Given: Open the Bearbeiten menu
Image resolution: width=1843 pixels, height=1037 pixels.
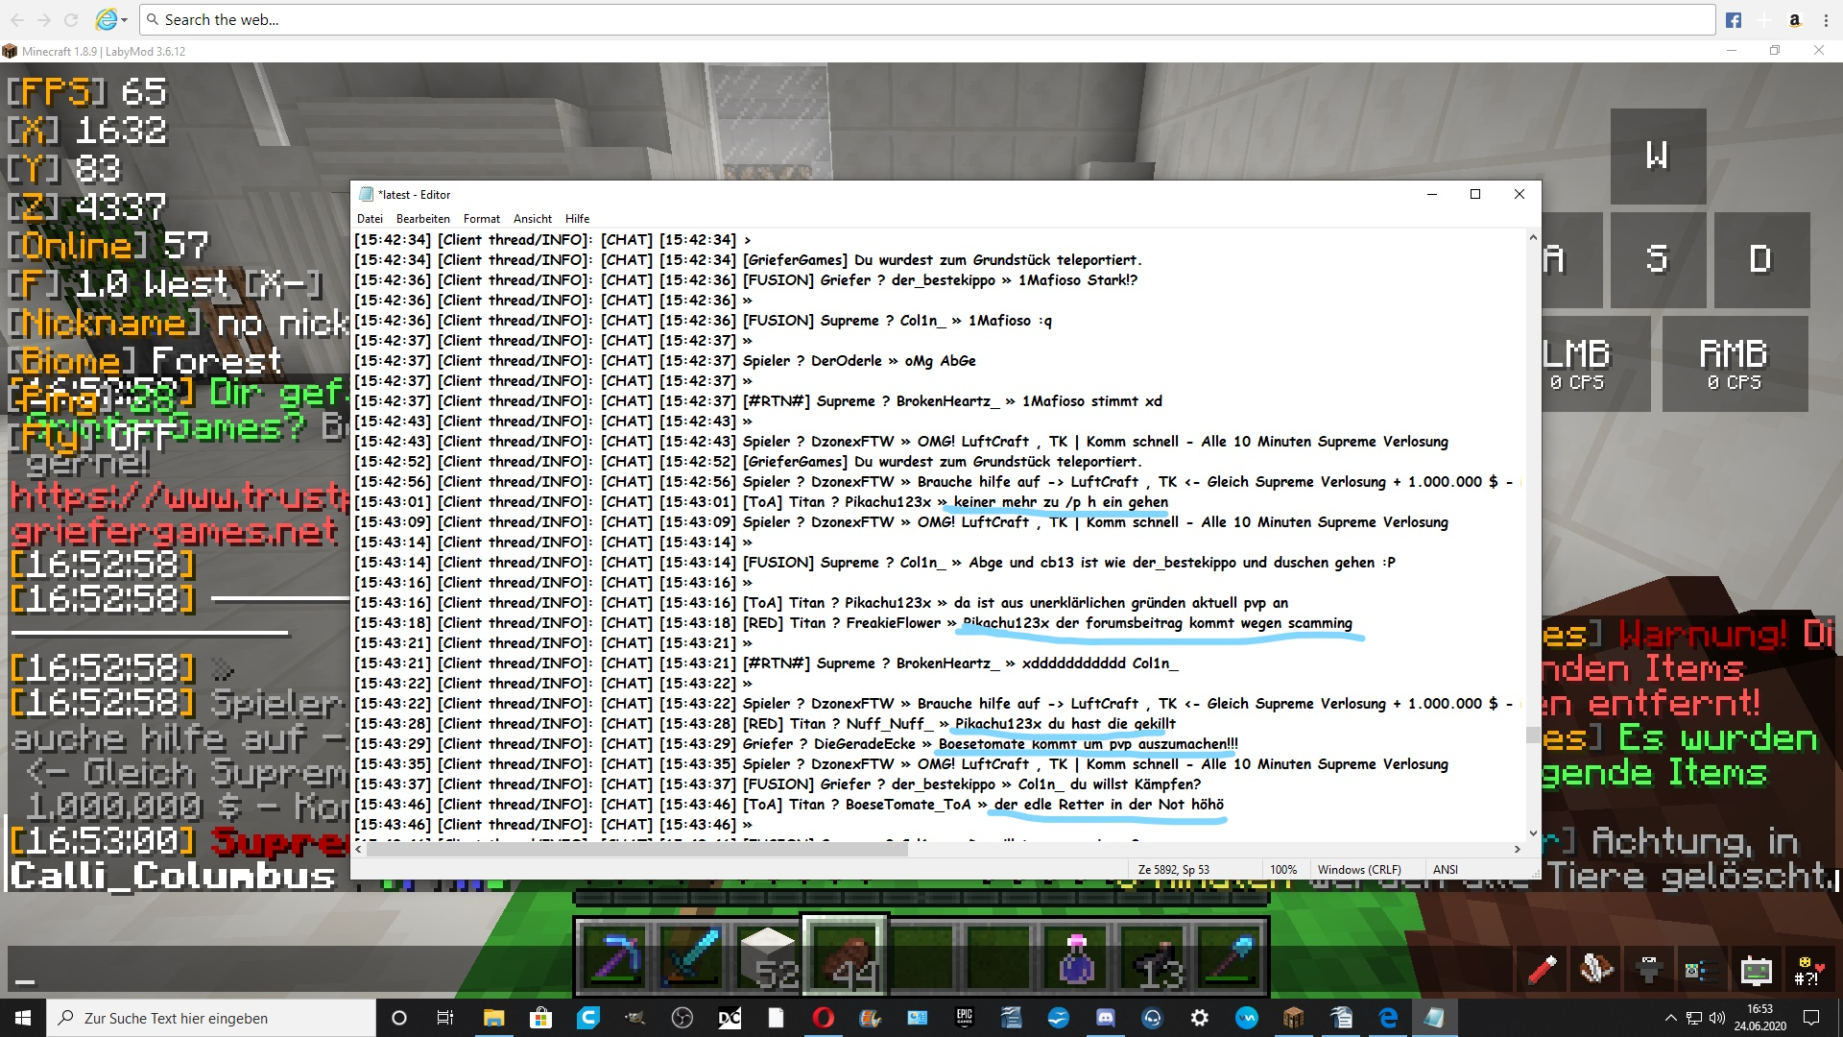Looking at the screenshot, I should (422, 219).
